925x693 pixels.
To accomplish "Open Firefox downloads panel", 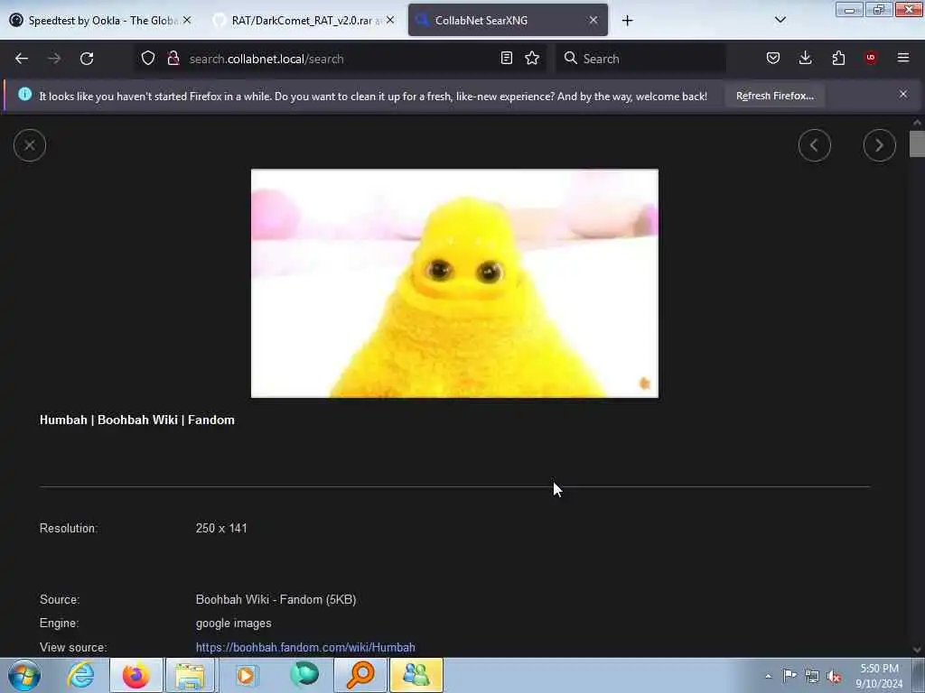I will pyautogui.click(x=805, y=58).
